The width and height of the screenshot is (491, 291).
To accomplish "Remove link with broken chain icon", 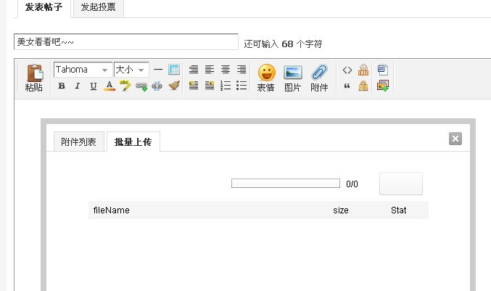I will click(157, 86).
